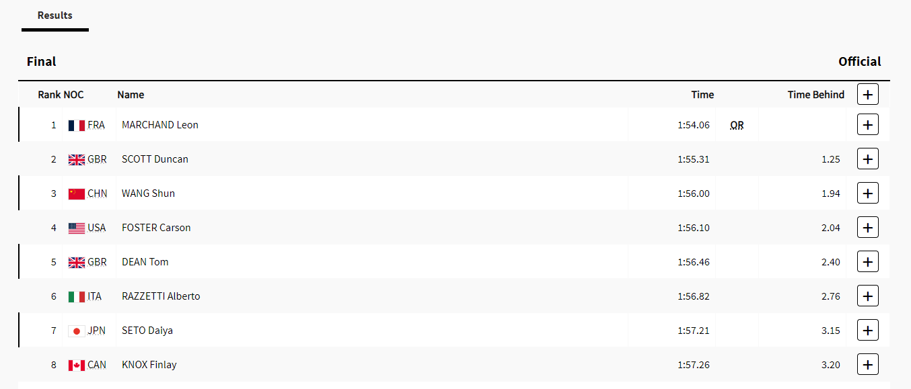Viewport: 911px width, 389px height.
Task: Expand FOSTER Carson result details
Action: click(x=868, y=228)
